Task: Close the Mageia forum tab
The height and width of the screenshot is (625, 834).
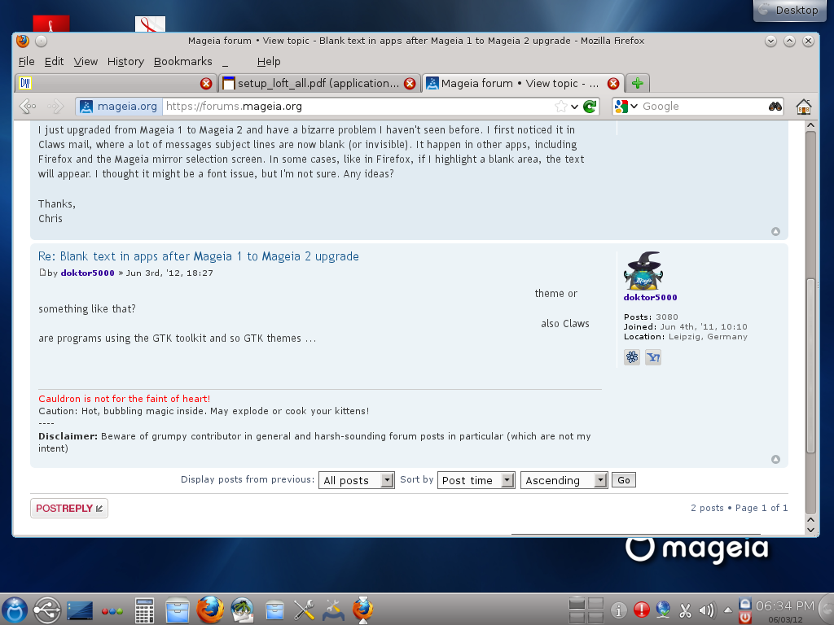Action: click(x=613, y=84)
